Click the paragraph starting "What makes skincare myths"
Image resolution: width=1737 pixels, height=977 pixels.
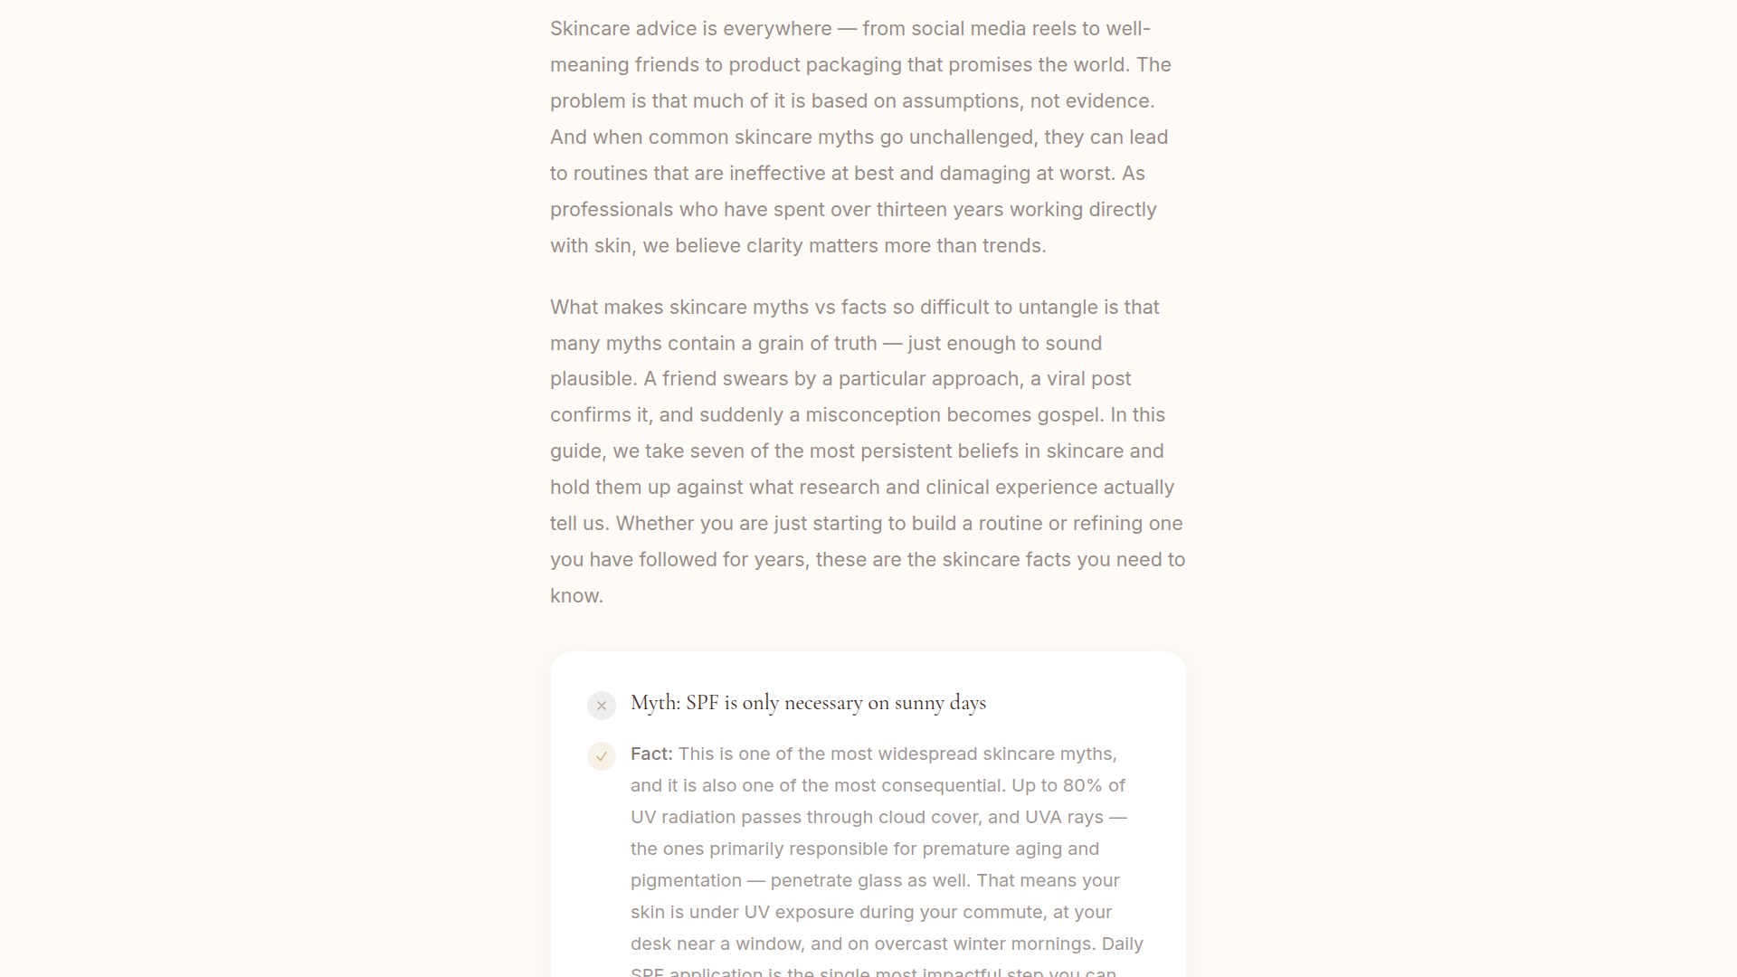(854, 308)
